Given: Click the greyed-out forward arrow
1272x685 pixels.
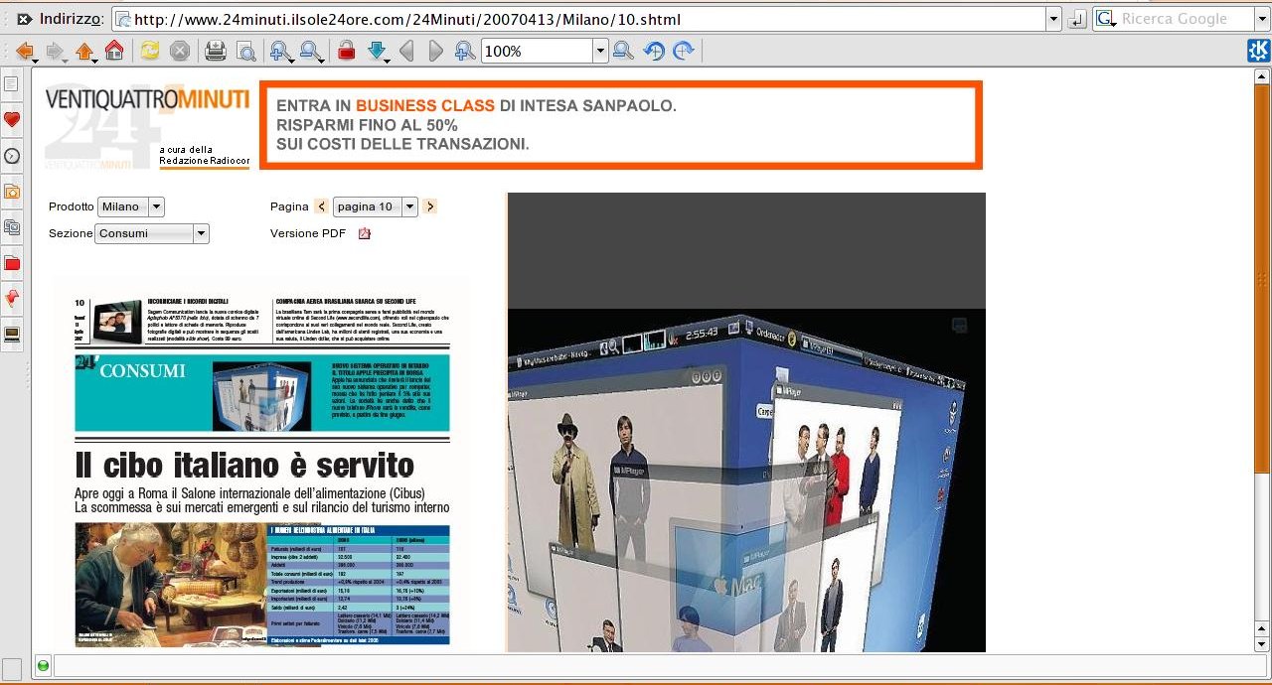Looking at the screenshot, I should click(x=55, y=51).
